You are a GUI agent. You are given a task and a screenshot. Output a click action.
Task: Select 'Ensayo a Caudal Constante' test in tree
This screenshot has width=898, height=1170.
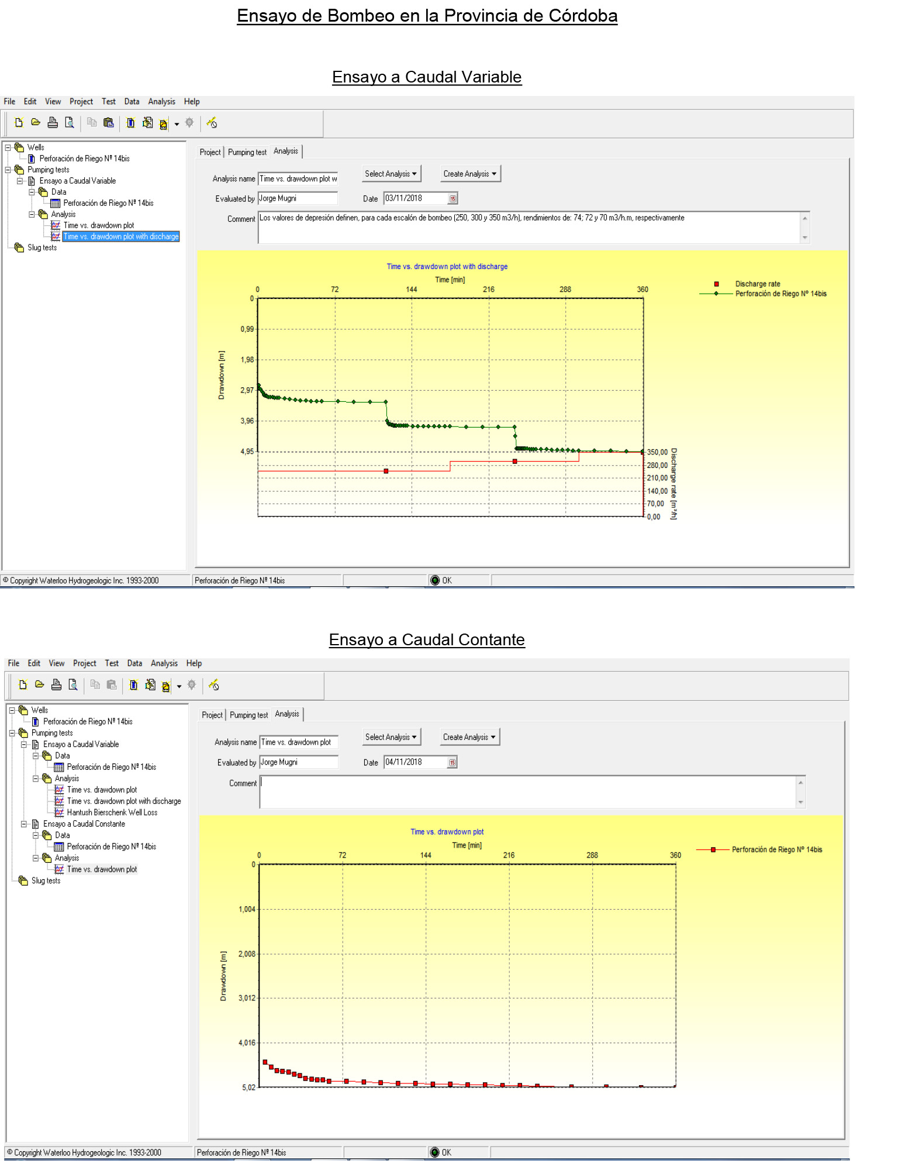(x=84, y=824)
